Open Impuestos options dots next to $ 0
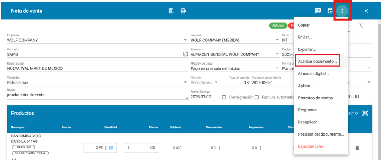Image resolution: width=381 pixels, height=160 pixels. [x=260, y=148]
